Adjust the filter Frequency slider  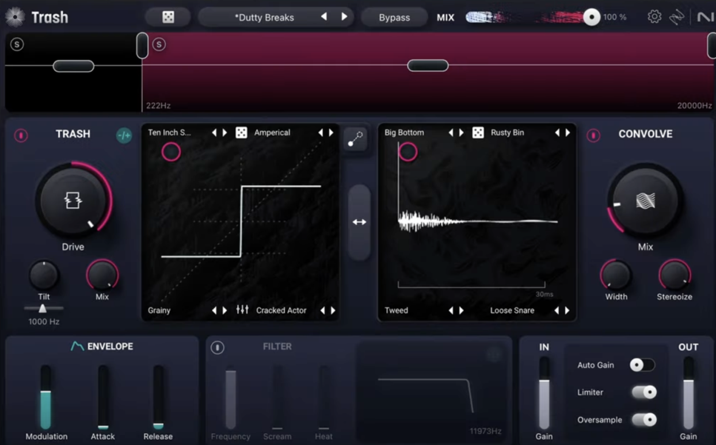(230, 398)
